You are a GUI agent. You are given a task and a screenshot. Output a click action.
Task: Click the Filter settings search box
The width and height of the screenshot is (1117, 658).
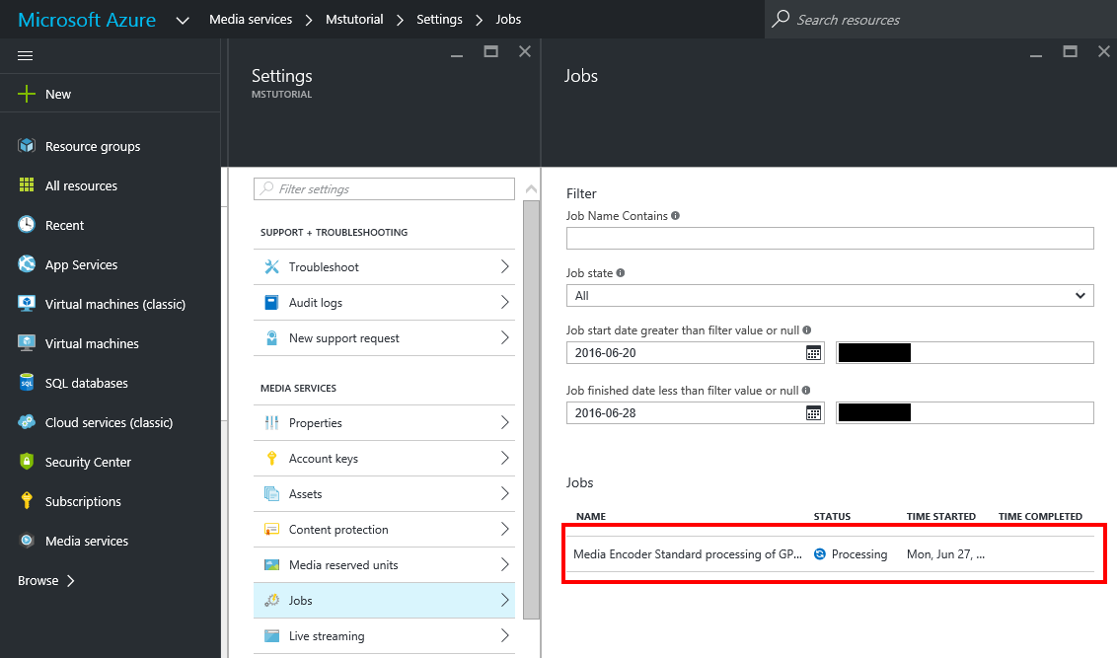384,188
